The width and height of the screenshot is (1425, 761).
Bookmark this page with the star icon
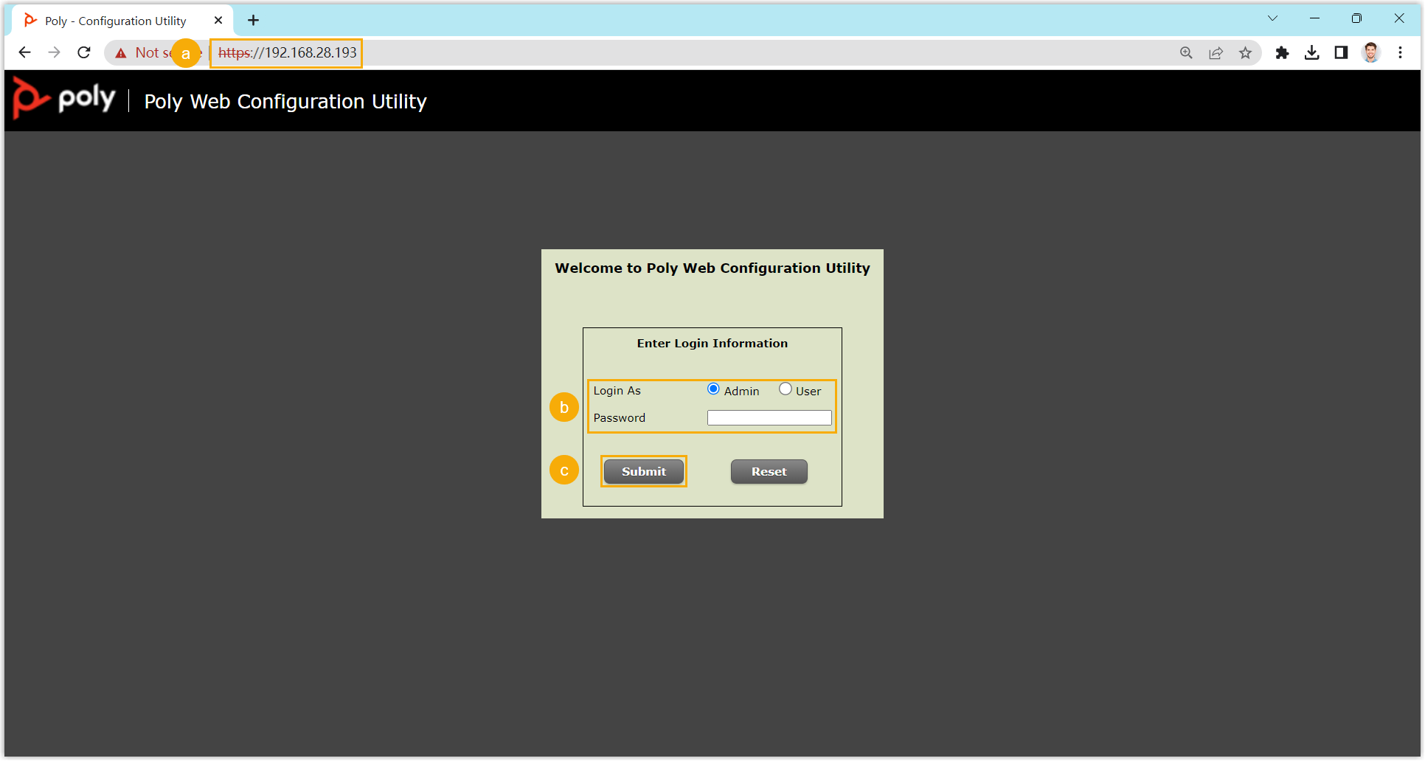tap(1246, 52)
